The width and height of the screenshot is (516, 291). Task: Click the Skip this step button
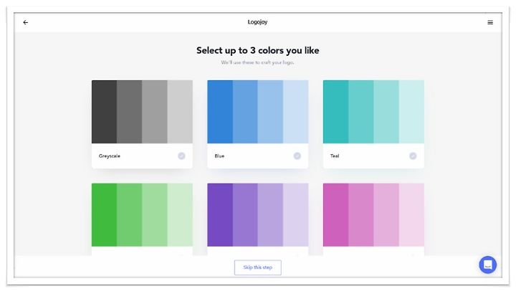coord(258,267)
